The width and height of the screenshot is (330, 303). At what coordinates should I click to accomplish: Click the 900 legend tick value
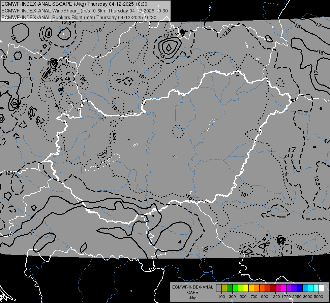click(265, 297)
